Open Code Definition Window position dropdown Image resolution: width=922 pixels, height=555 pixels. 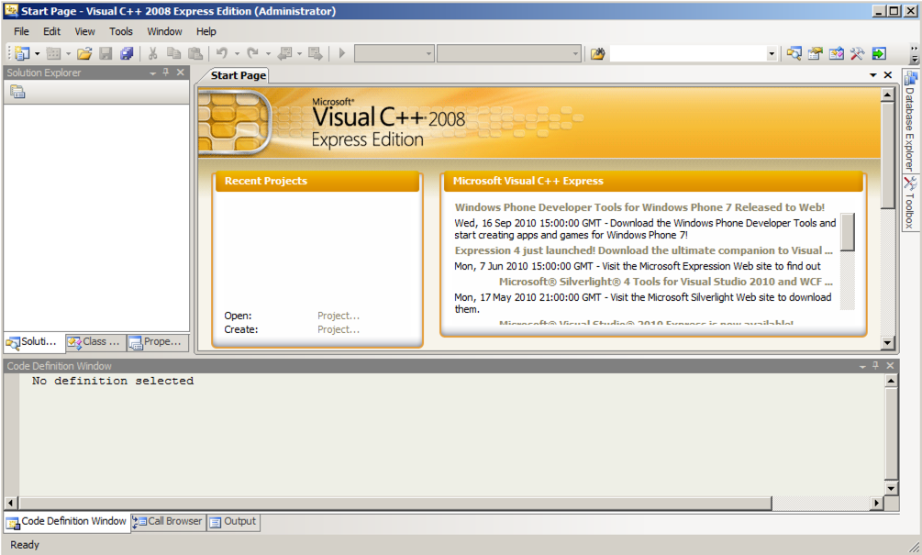pos(862,366)
